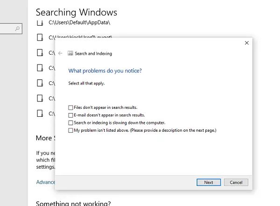Open the partially hidden Advanced link
The height and width of the screenshot is (206, 280).
[45, 182]
